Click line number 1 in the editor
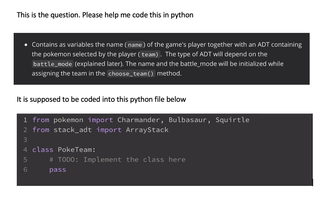 (x=25, y=120)
